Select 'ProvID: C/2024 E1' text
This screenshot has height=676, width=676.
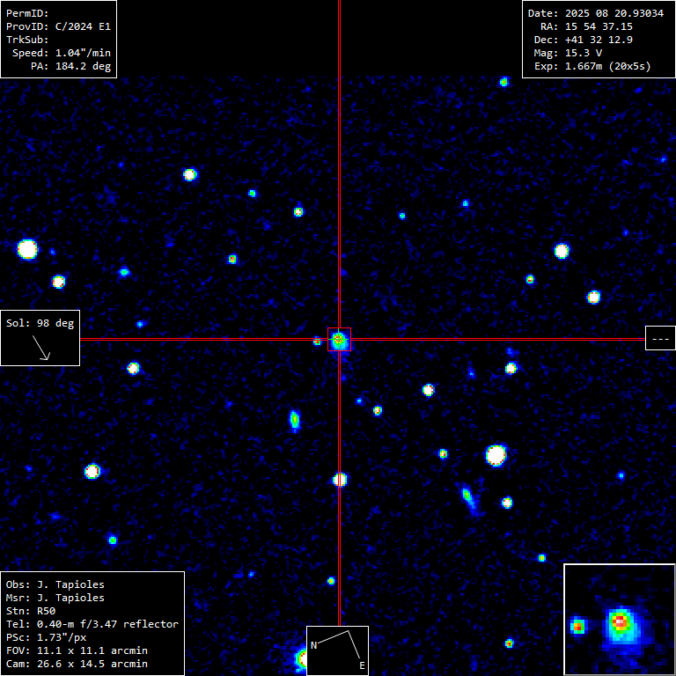click(x=58, y=26)
